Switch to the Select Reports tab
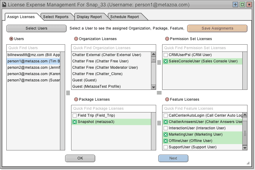This screenshot has height=170, width=255. (56, 17)
